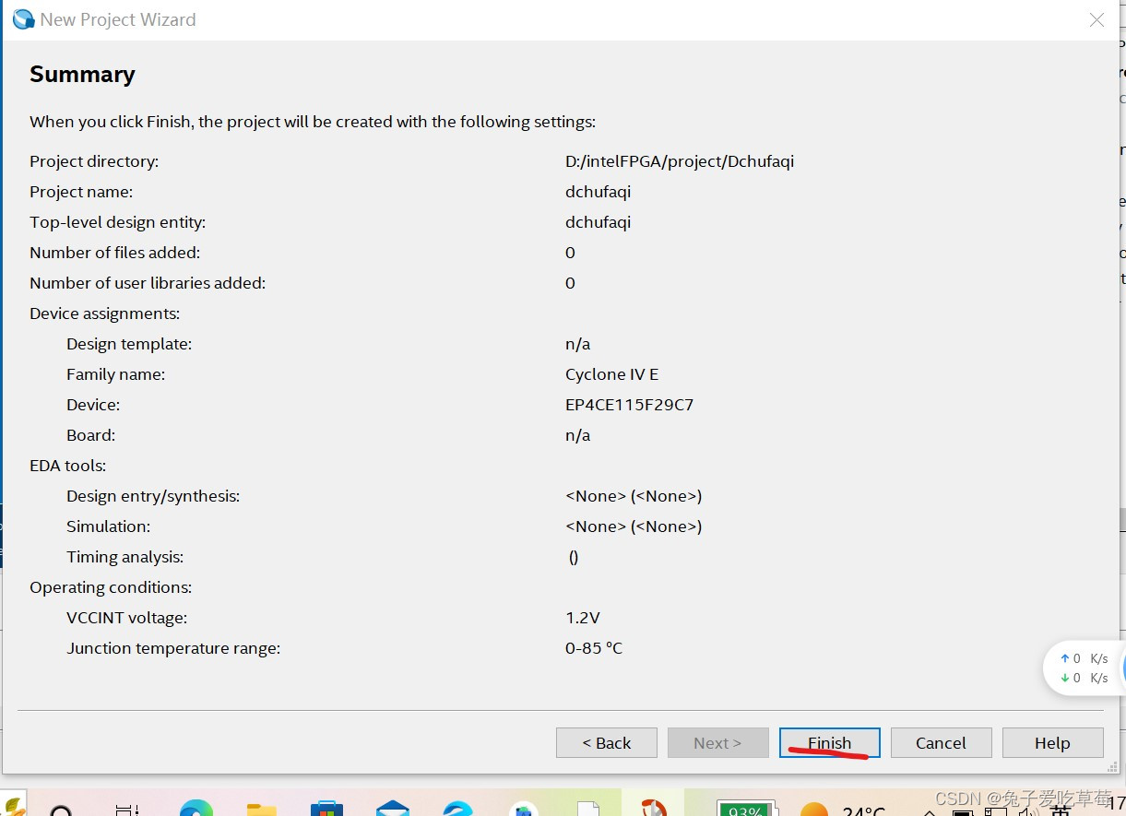The height and width of the screenshot is (816, 1126).
Task: Click the Family name: label
Action: point(115,374)
